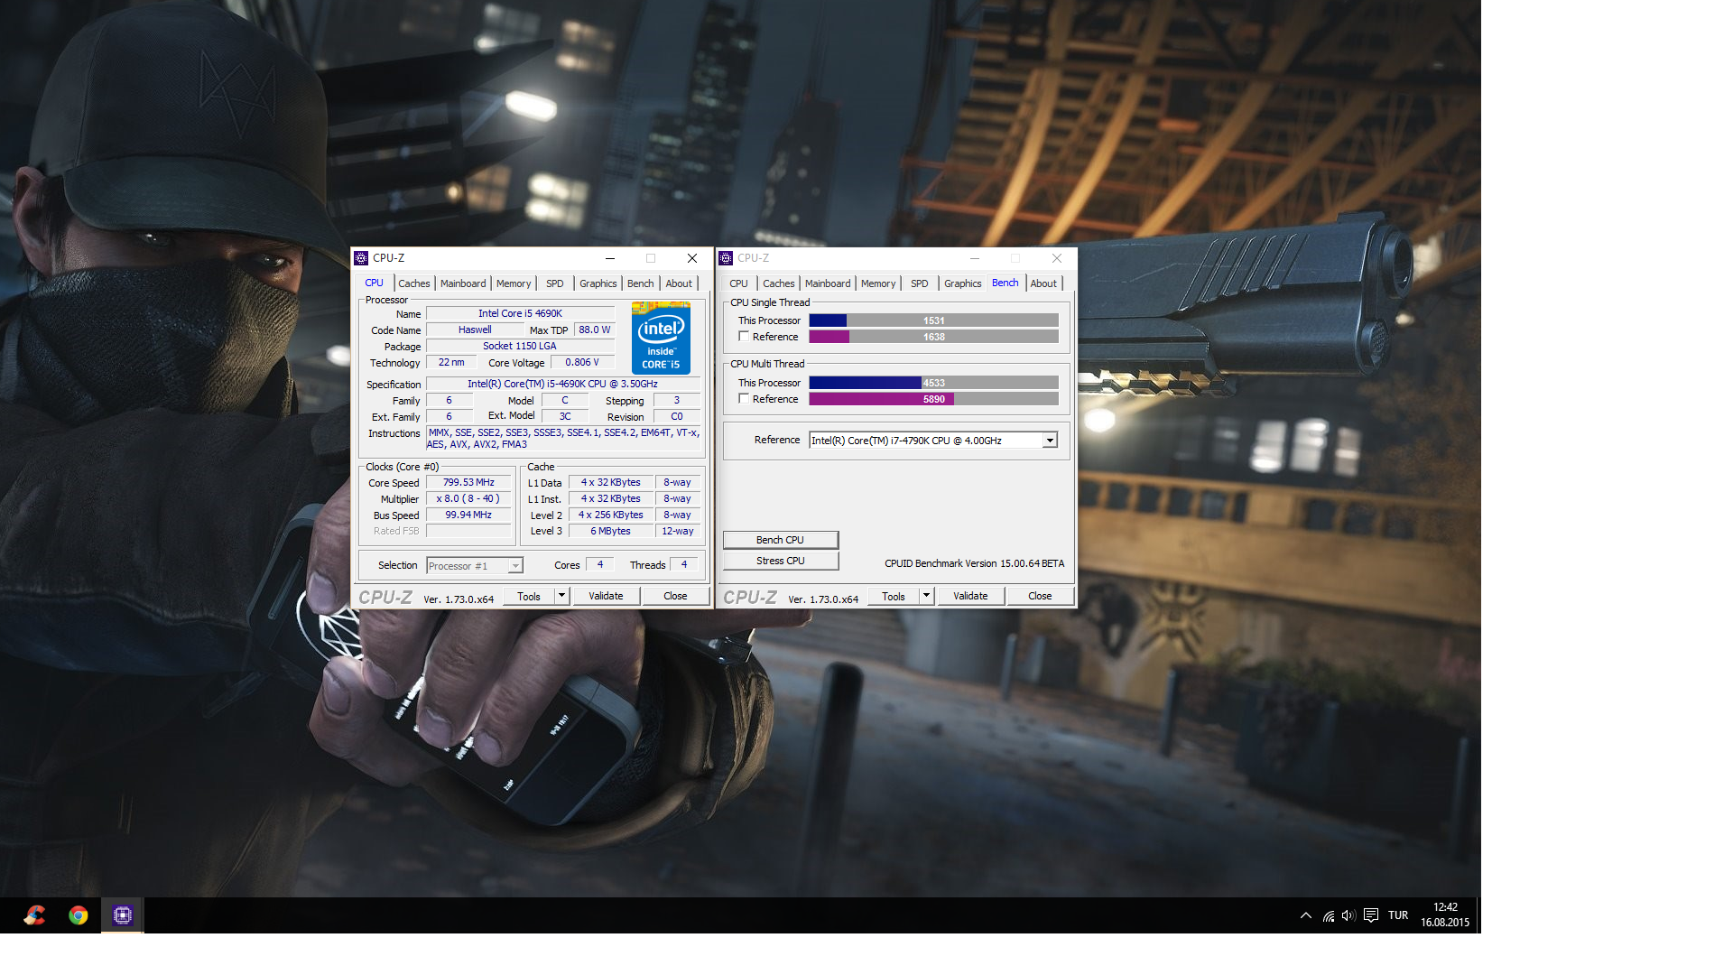Open About tab in Bench window

(1043, 283)
